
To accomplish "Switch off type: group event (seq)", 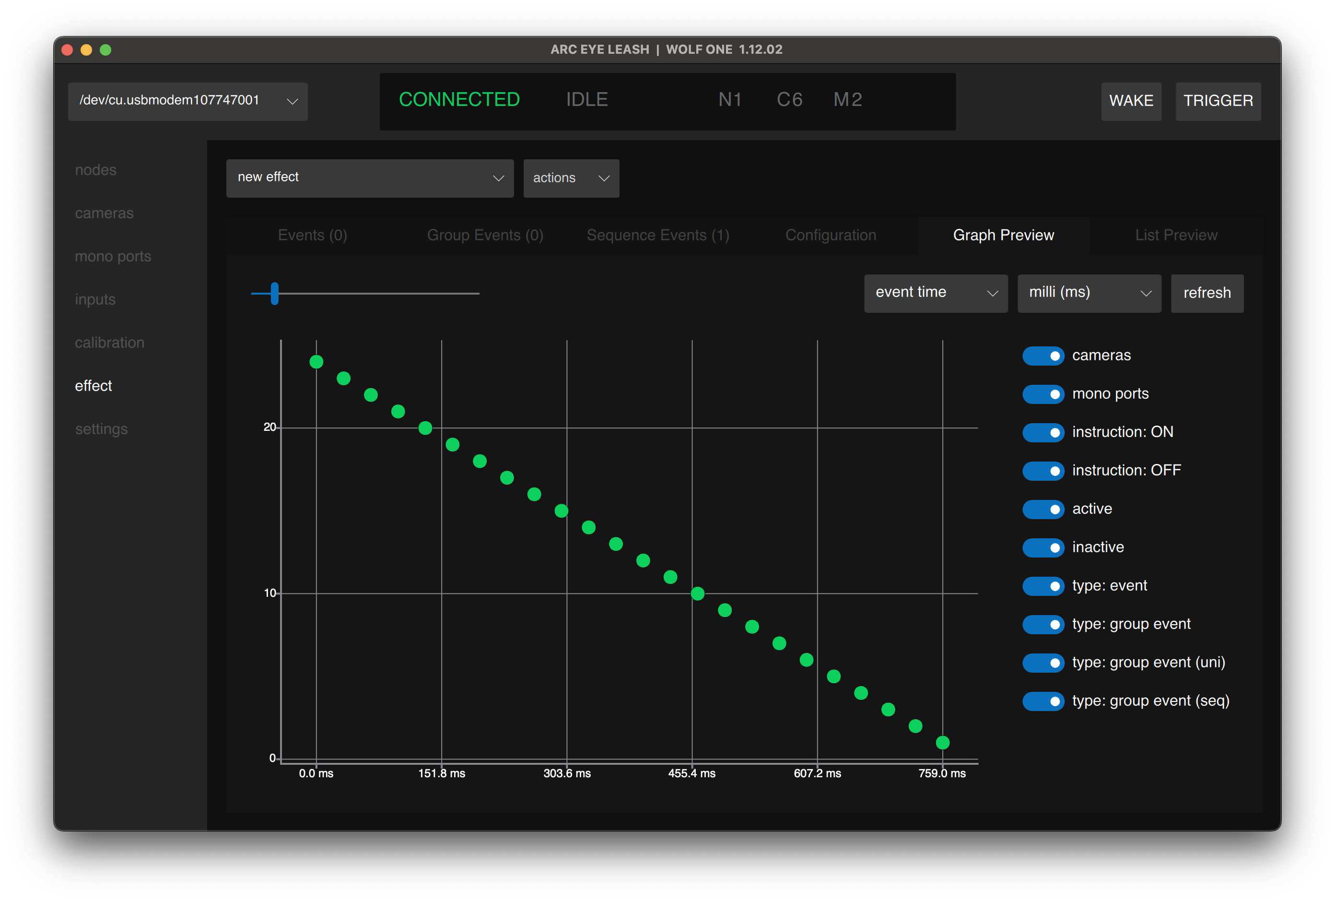I will [x=1043, y=701].
